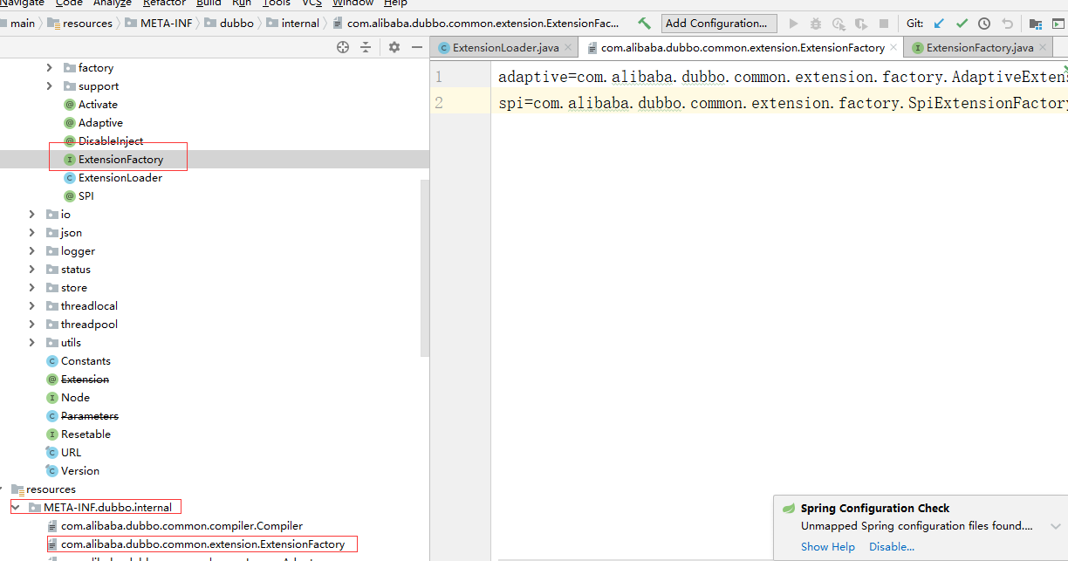Click the Disable... link in notification

(x=892, y=546)
